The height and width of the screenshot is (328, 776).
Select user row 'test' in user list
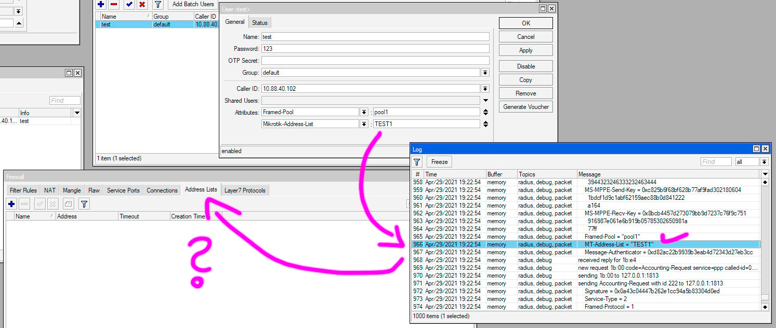pos(157,24)
